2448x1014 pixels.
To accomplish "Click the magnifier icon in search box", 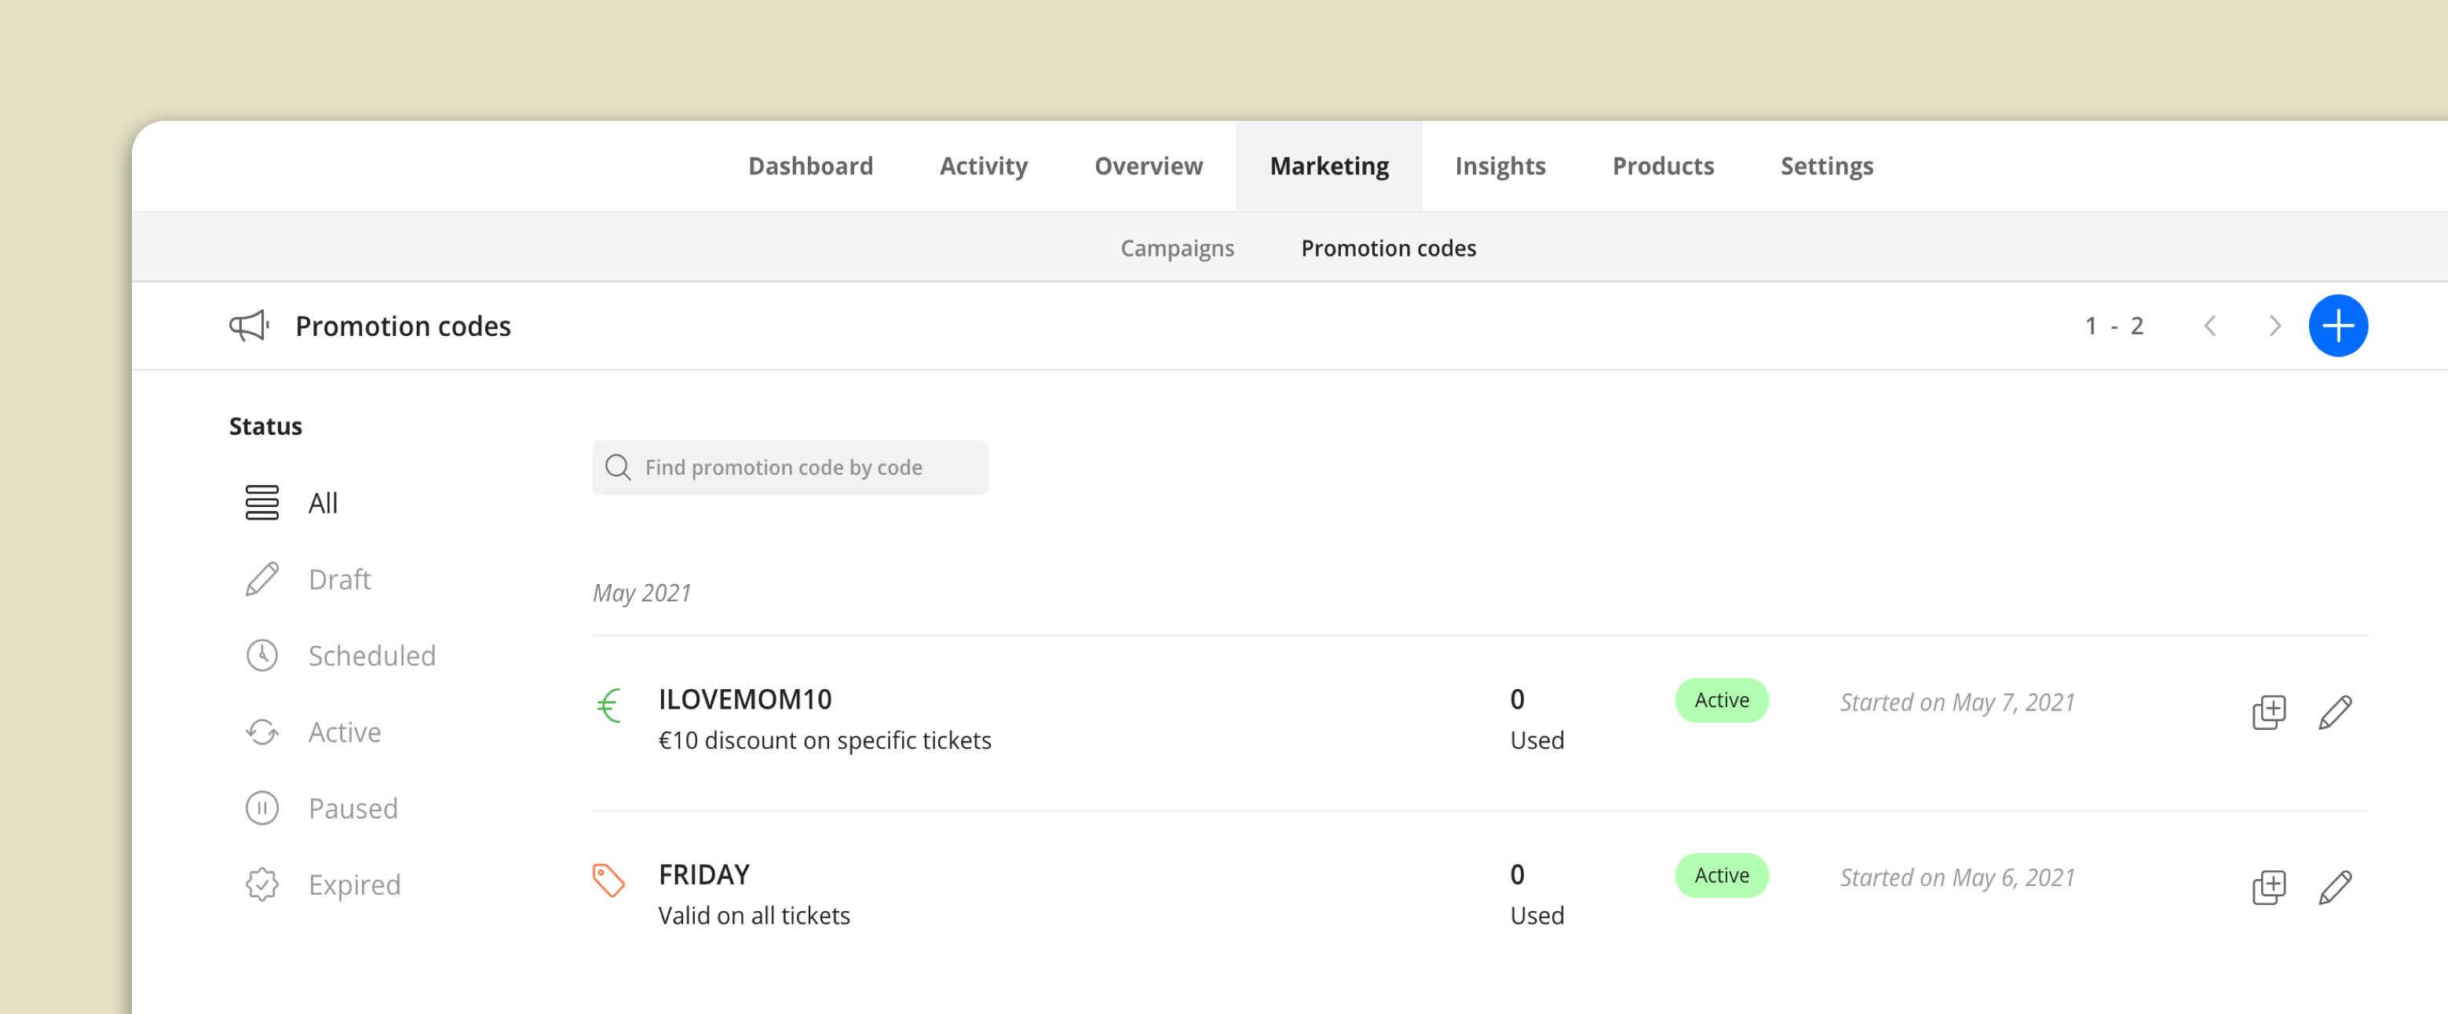I will pyautogui.click(x=618, y=467).
